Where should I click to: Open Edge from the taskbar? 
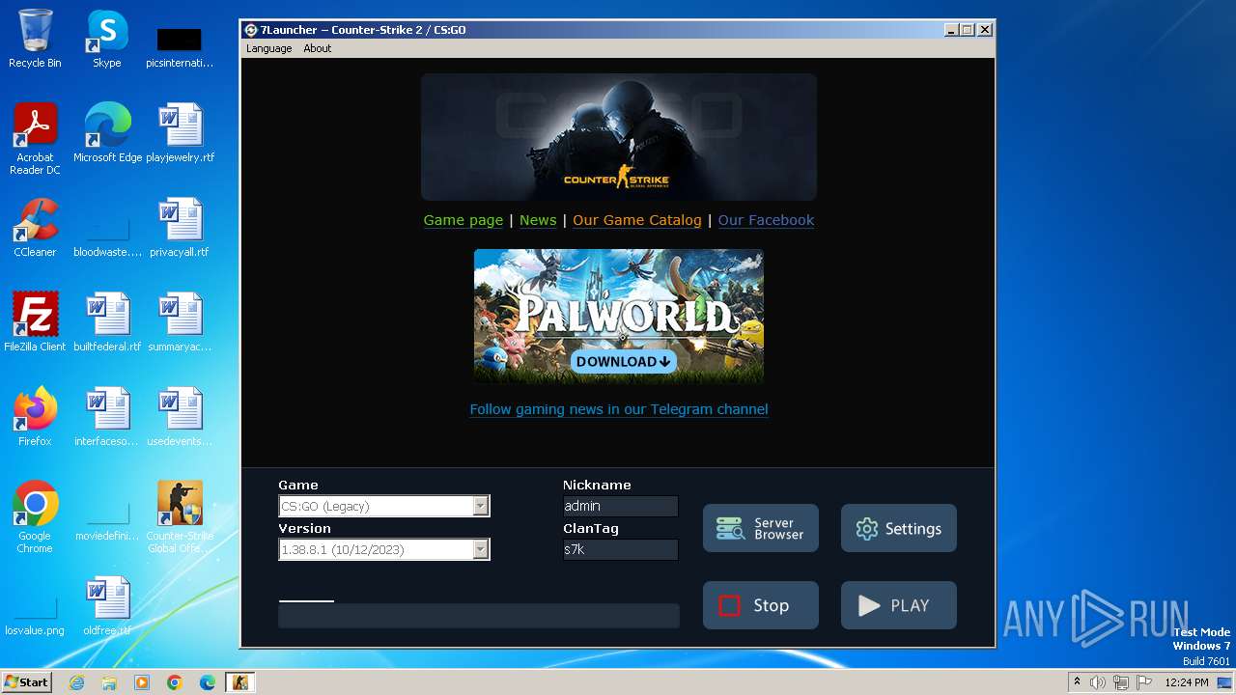coord(208,682)
